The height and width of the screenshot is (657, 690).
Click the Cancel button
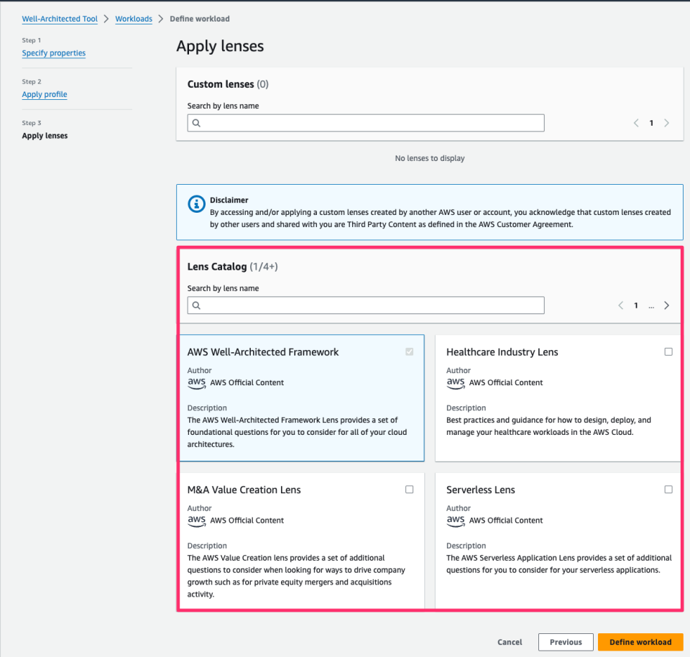point(510,642)
